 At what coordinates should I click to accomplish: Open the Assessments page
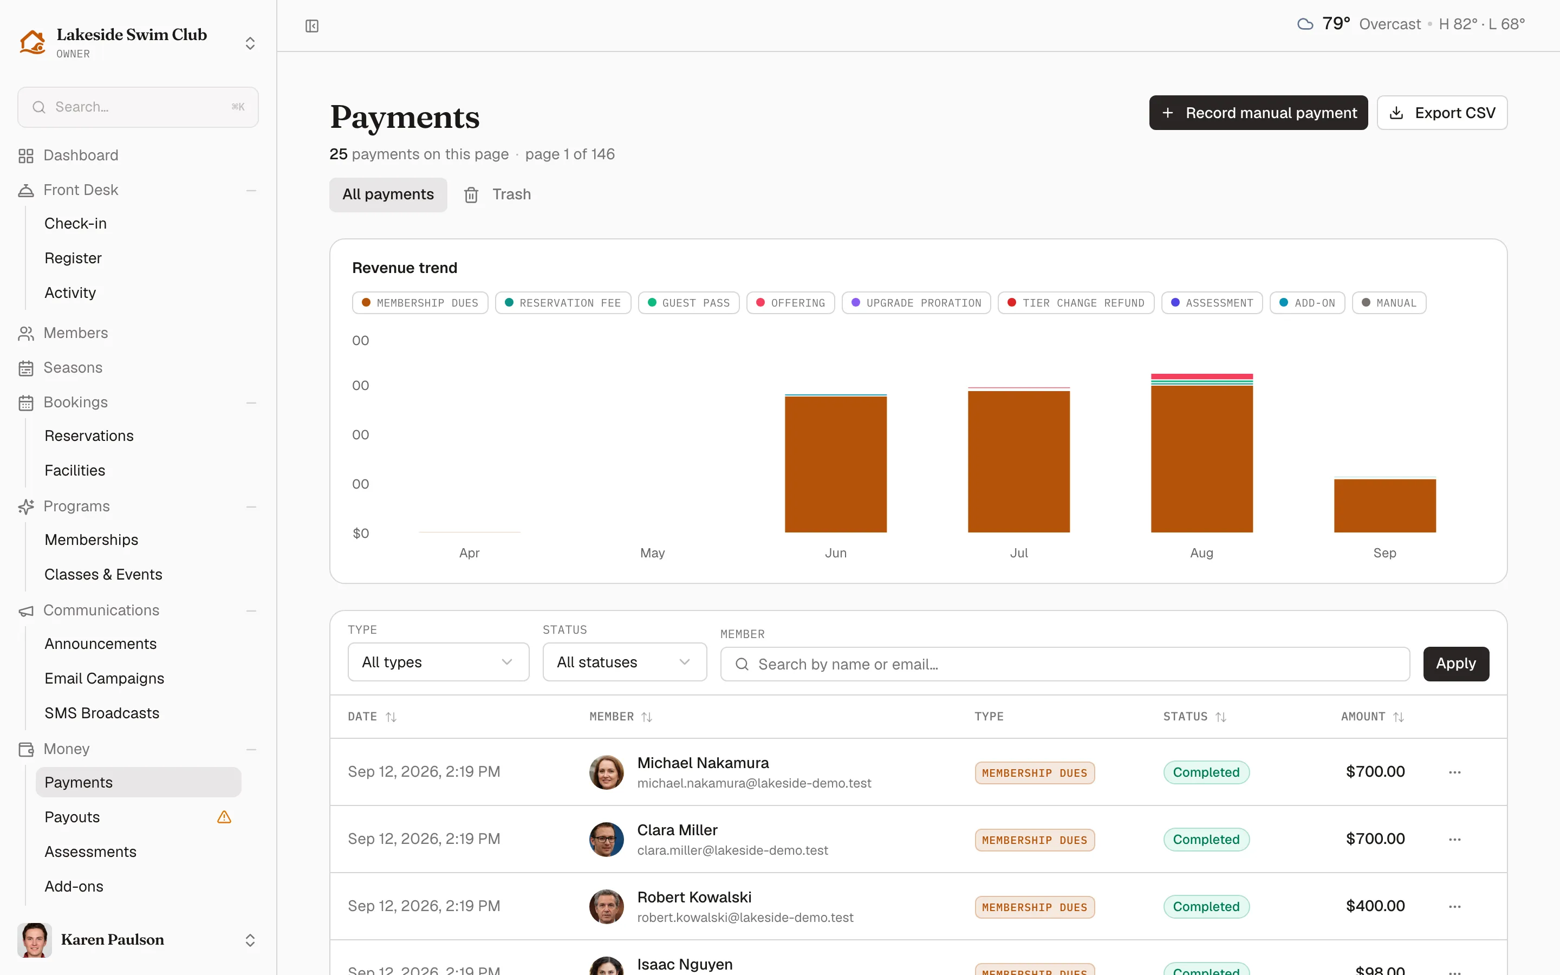pos(90,852)
